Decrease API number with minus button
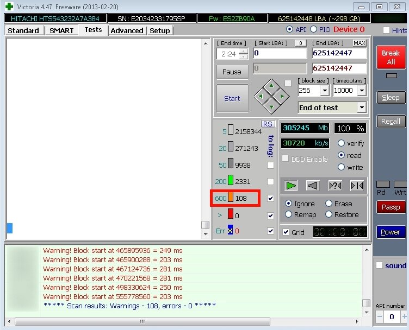The image size is (409, 330). [x=380, y=317]
